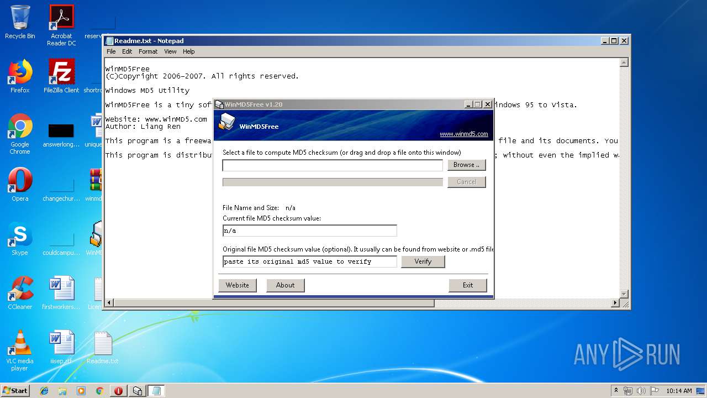Click Show Desktop button at taskbar end
Viewport: 707px width, 398px height.
pyautogui.click(x=701, y=391)
